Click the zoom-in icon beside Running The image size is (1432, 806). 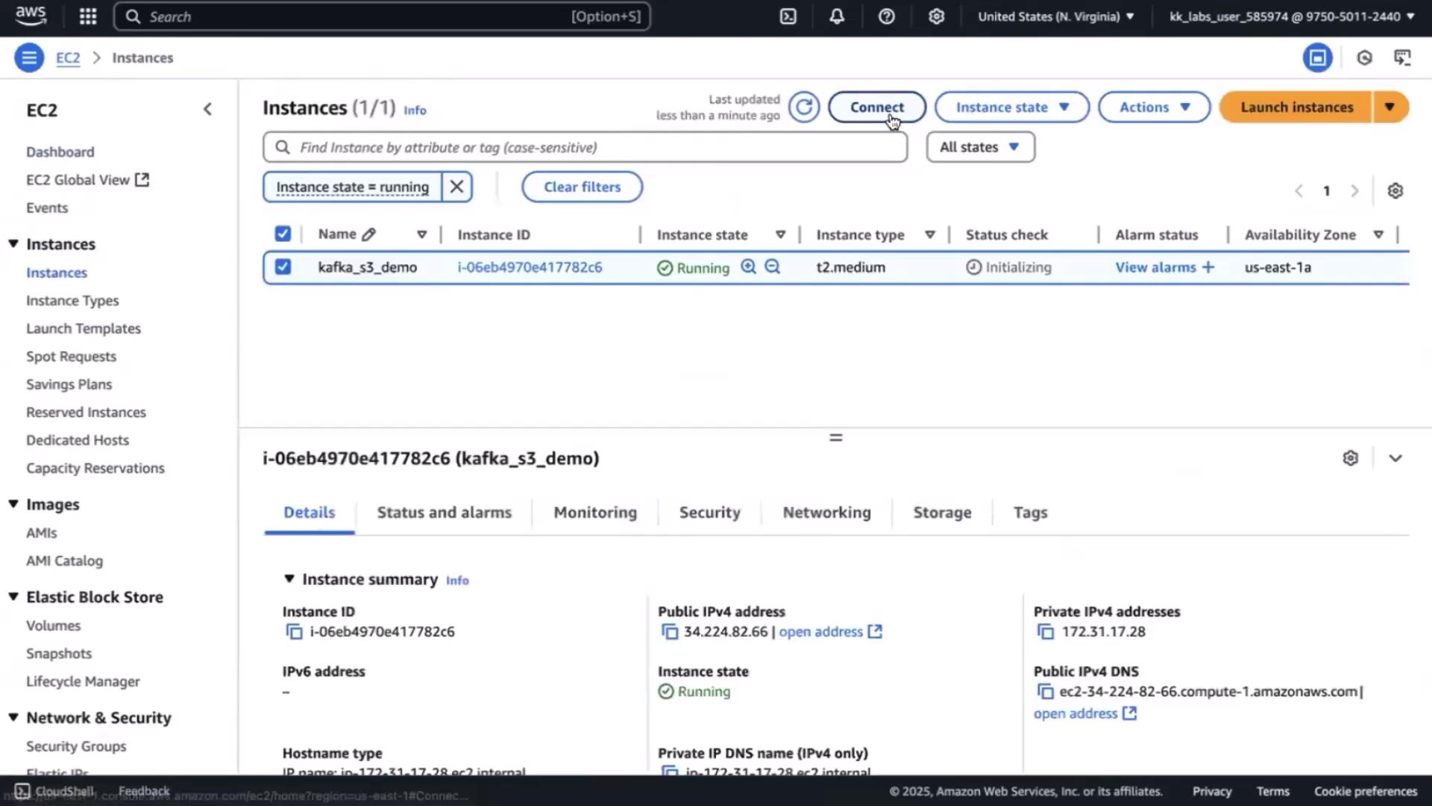tap(748, 267)
